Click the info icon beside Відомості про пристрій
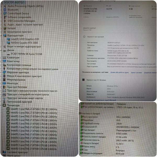Screen dimensions: 157x157 pos(84,37)
